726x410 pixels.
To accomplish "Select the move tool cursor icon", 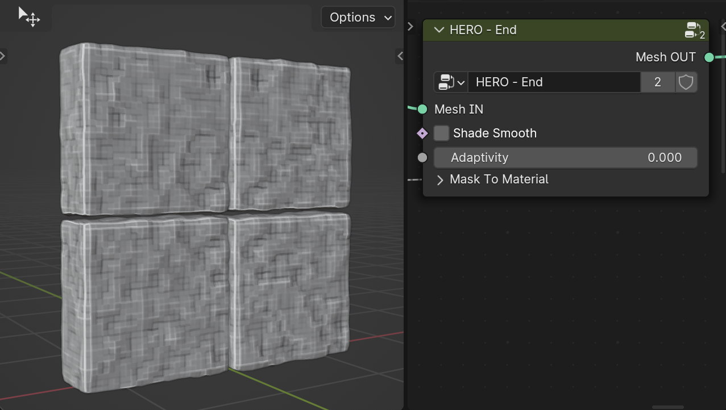I will [29, 17].
